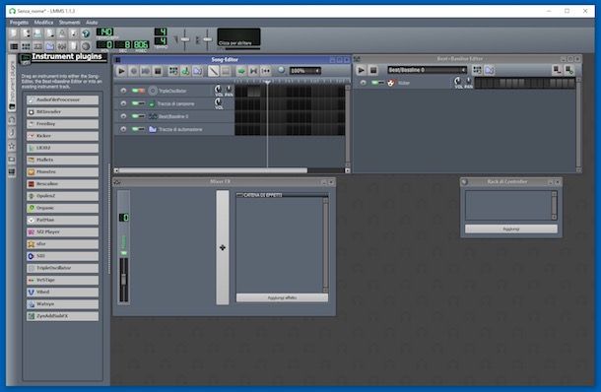The width and height of the screenshot is (601, 392).
Task: Play the song in Song-Editor
Action: pos(121,71)
